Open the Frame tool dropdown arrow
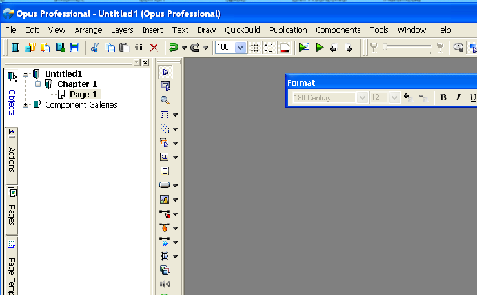477x295 pixels. point(176,115)
